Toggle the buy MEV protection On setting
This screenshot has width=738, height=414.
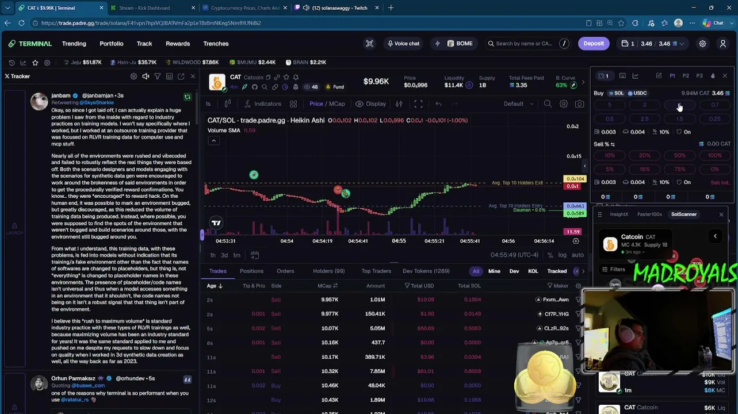tap(683, 132)
